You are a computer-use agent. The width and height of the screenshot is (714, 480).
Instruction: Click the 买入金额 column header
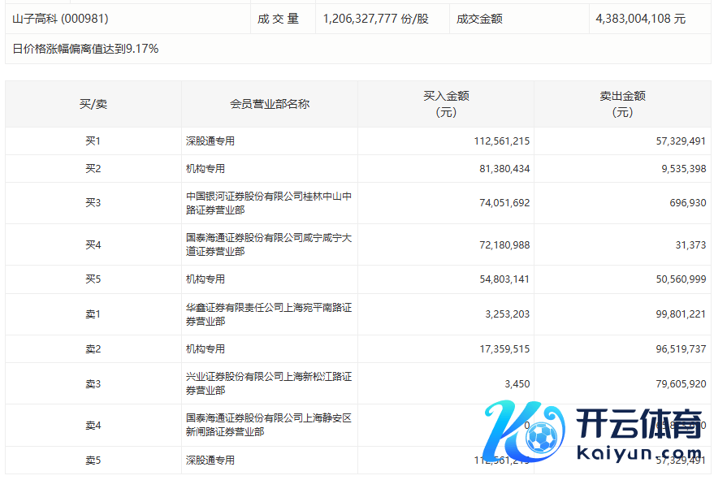click(446, 104)
